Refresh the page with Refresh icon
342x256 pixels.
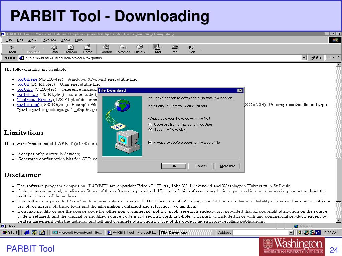click(71, 49)
